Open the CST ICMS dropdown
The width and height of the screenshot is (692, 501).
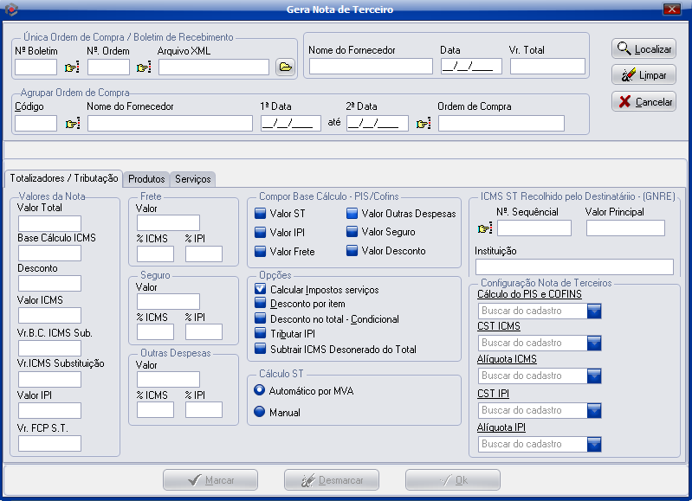coord(593,343)
